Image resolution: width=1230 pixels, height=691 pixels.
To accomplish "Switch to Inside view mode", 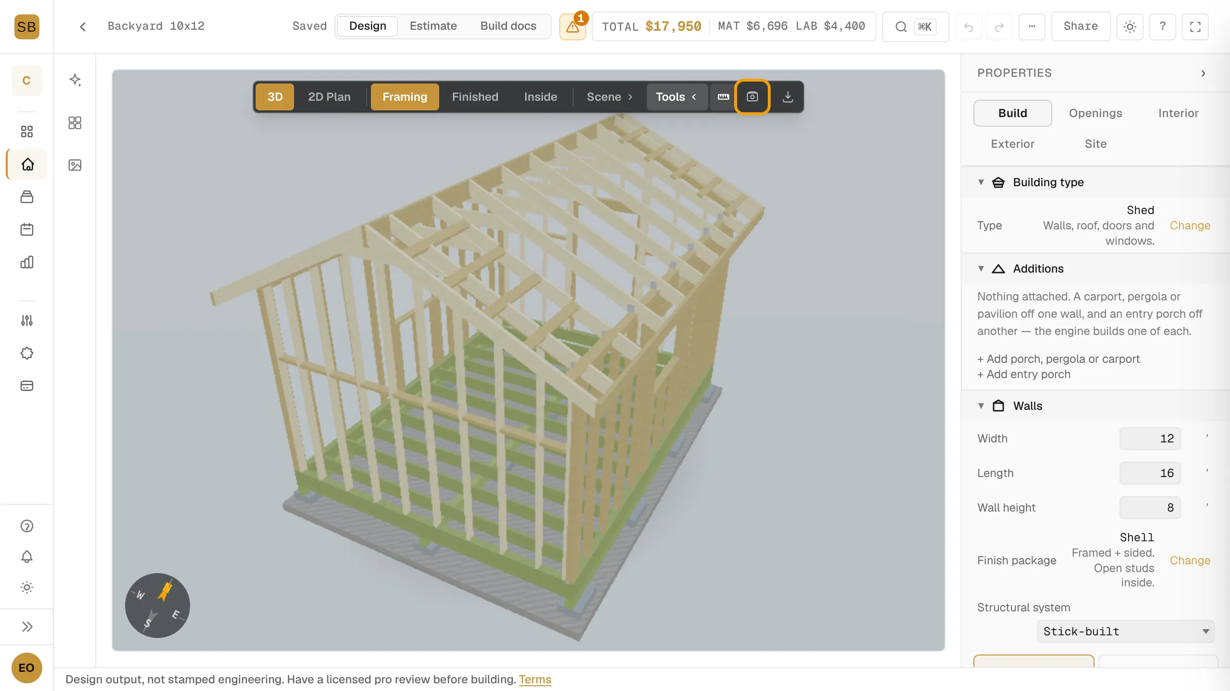I will (541, 97).
